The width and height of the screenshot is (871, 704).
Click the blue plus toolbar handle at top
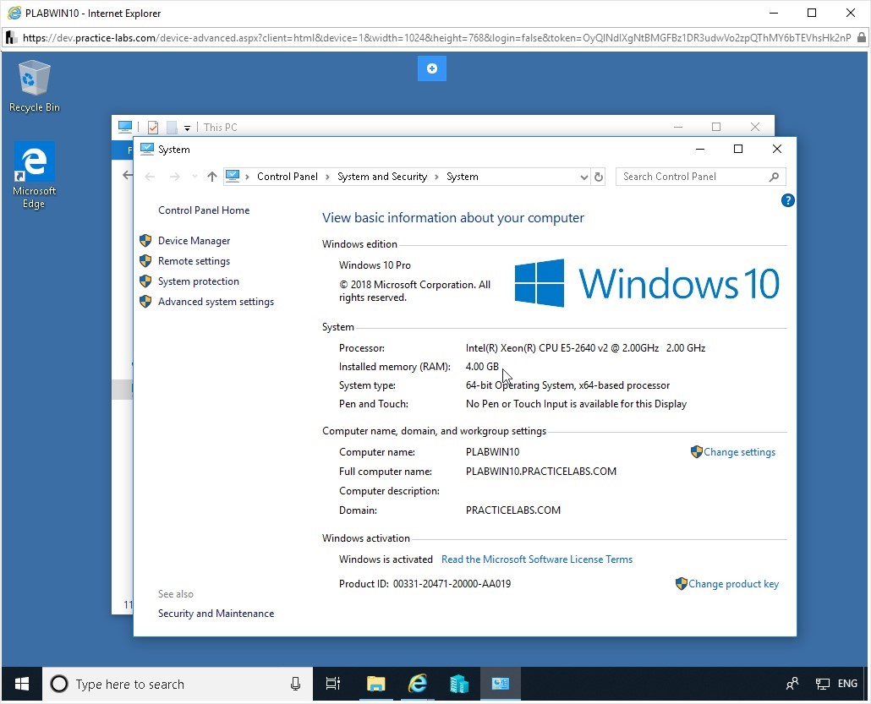click(431, 68)
